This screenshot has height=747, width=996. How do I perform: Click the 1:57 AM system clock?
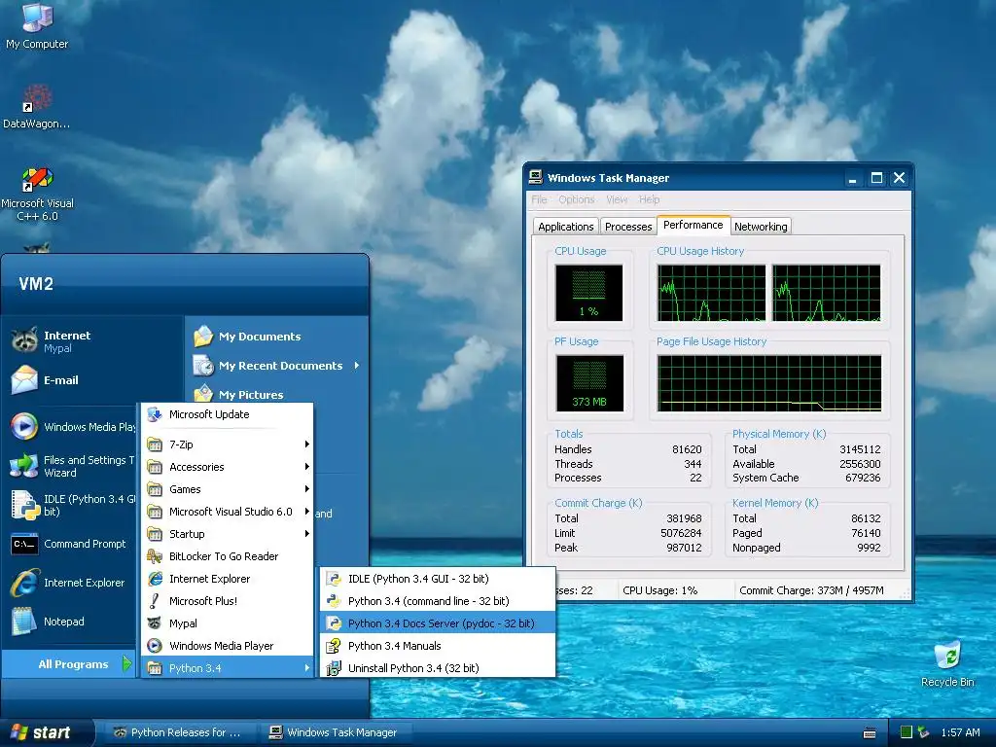click(960, 732)
